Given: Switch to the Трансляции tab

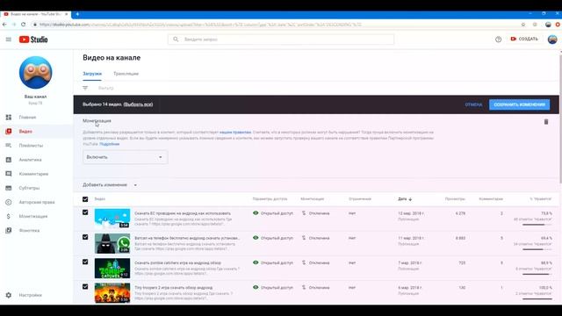Looking at the screenshot, I should tap(126, 74).
